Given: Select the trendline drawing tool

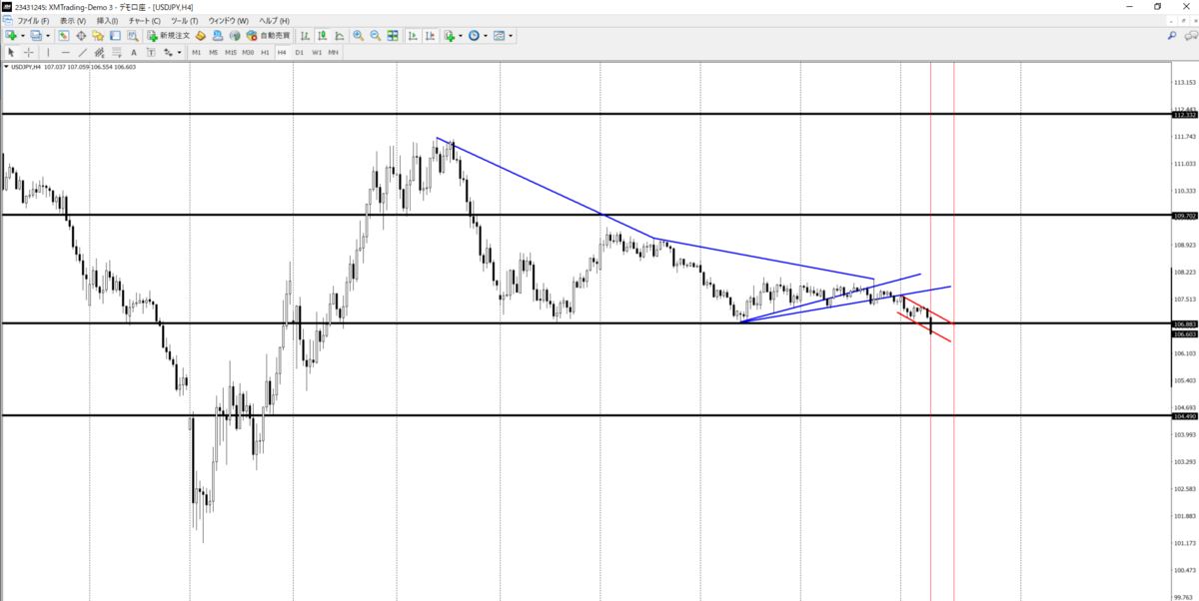Looking at the screenshot, I should [x=82, y=52].
